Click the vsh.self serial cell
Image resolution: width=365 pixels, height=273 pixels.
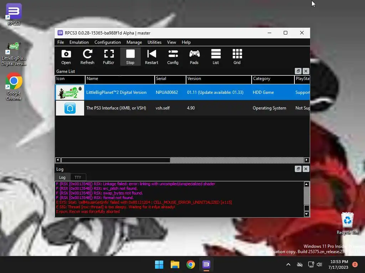(x=163, y=108)
